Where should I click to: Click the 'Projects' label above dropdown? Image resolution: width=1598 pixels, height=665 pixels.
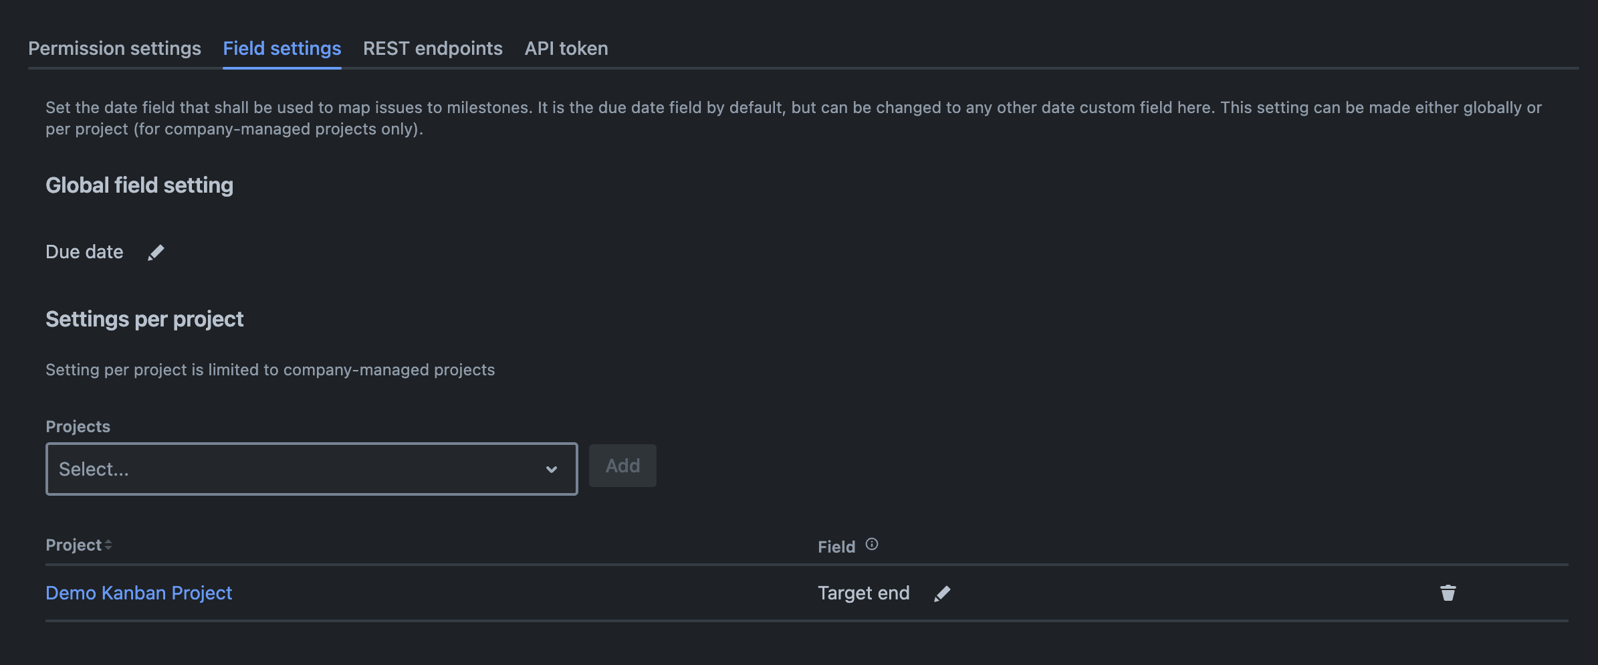tap(78, 427)
